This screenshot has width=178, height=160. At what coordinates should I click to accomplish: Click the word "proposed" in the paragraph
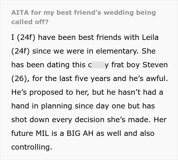click(x=46, y=93)
